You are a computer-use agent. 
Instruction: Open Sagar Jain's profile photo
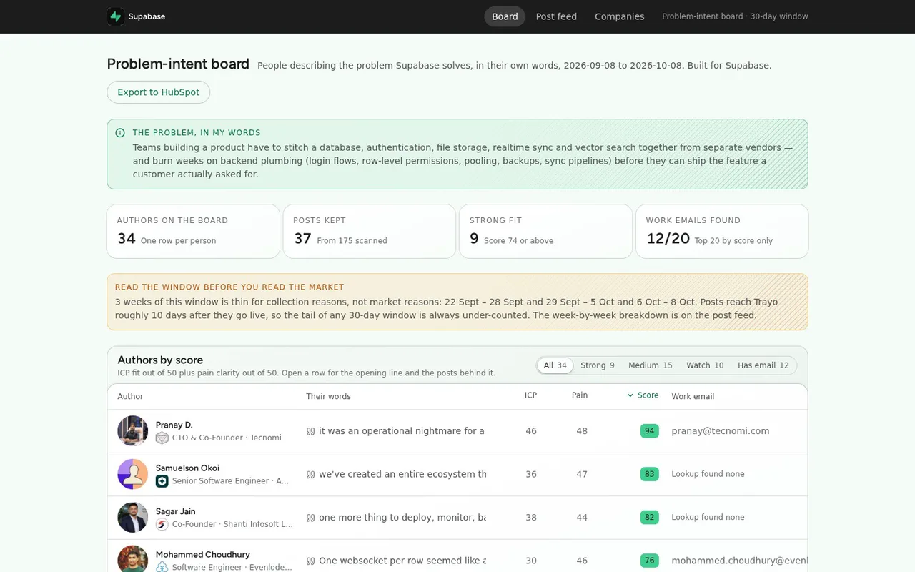pyautogui.click(x=133, y=518)
